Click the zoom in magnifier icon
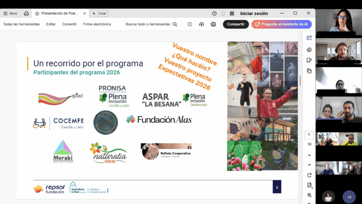The width and height of the screenshot is (362, 204). coord(309,195)
